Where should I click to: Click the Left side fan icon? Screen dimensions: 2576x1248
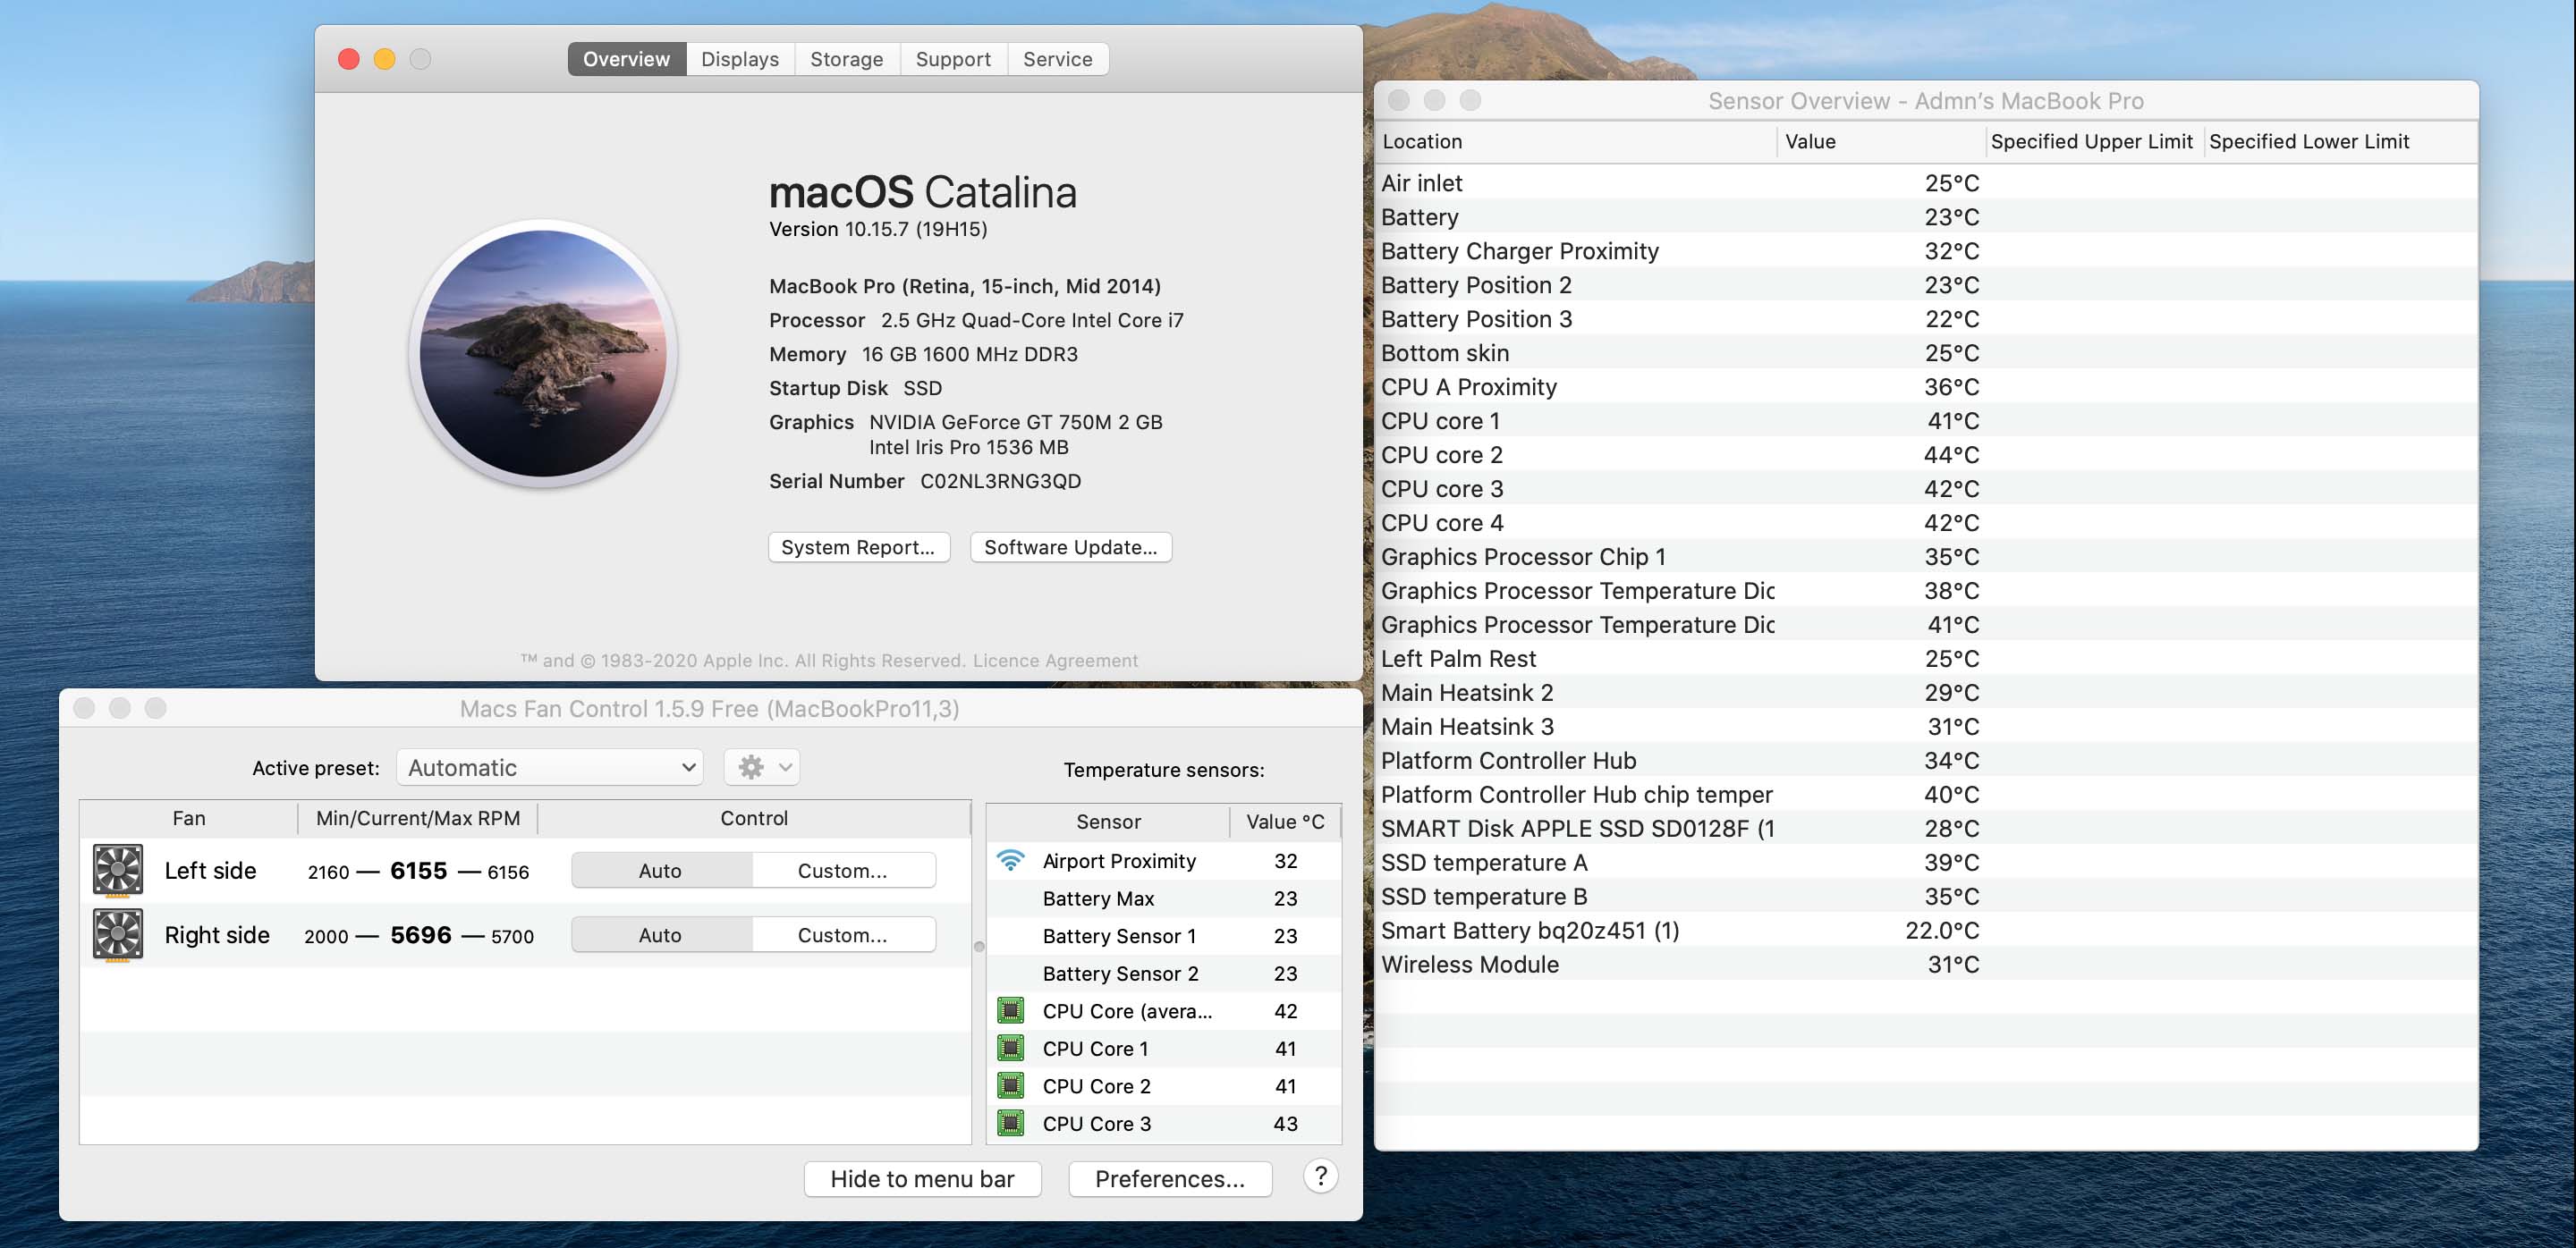tap(118, 869)
